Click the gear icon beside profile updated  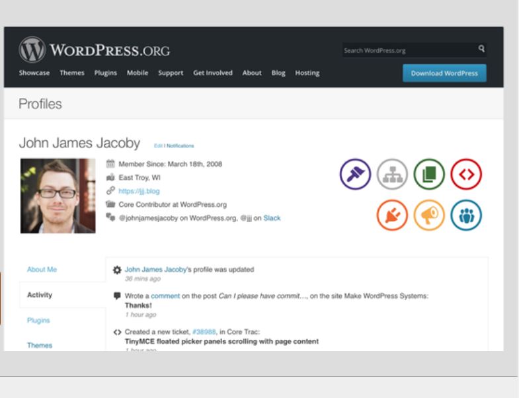point(117,270)
